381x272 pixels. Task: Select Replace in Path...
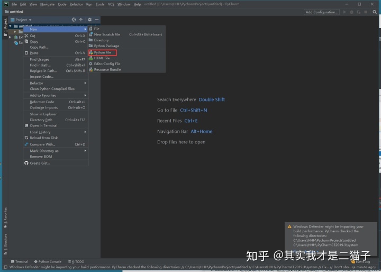(x=56, y=71)
